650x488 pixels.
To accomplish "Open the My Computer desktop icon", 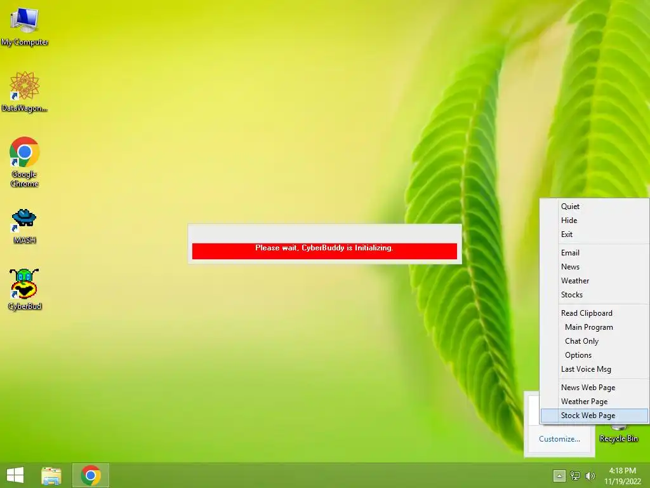I will pos(24,25).
